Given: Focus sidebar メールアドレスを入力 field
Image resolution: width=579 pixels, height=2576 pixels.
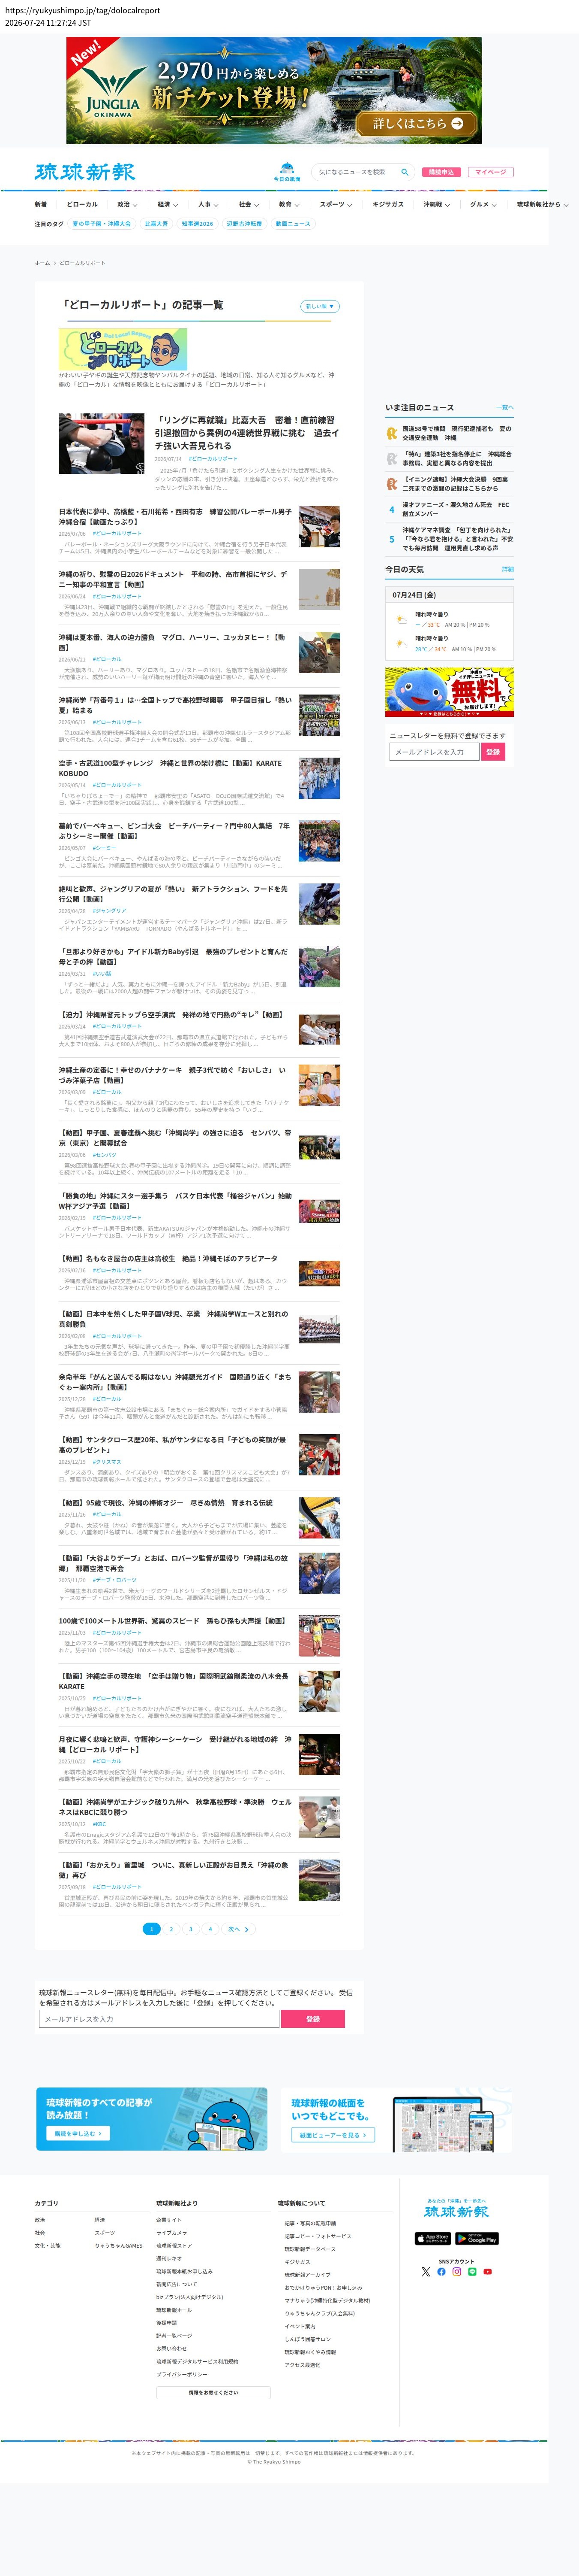Looking at the screenshot, I should tap(433, 752).
